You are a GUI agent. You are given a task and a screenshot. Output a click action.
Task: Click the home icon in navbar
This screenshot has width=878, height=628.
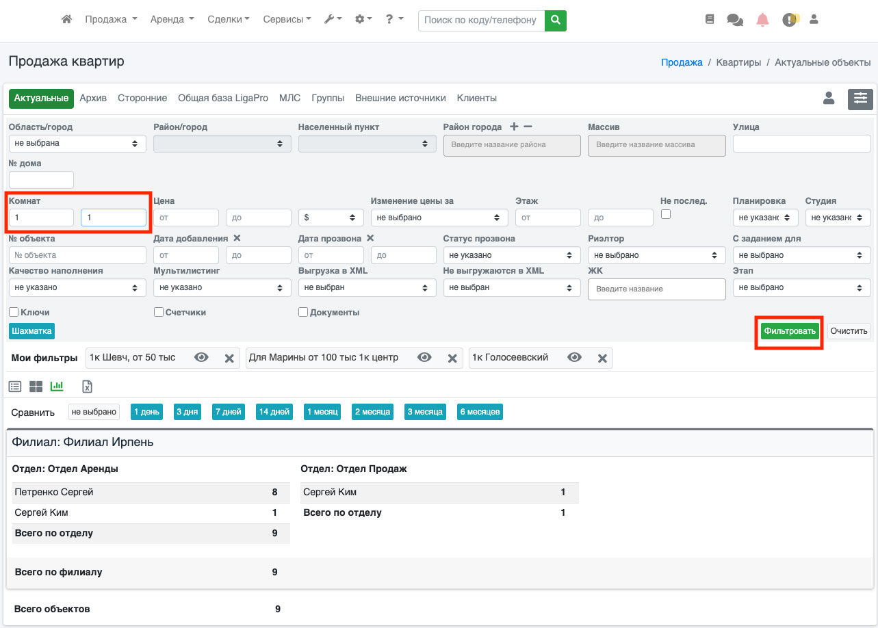66,20
